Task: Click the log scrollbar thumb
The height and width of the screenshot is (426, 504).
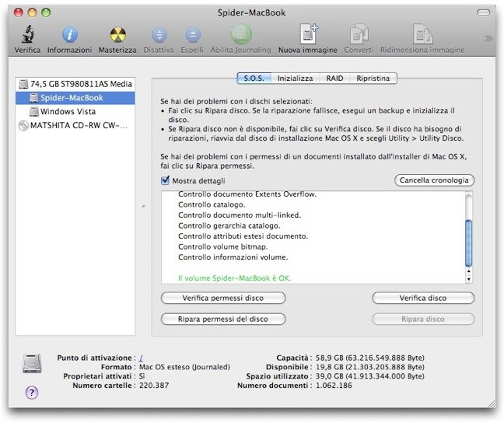Action: [469, 243]
